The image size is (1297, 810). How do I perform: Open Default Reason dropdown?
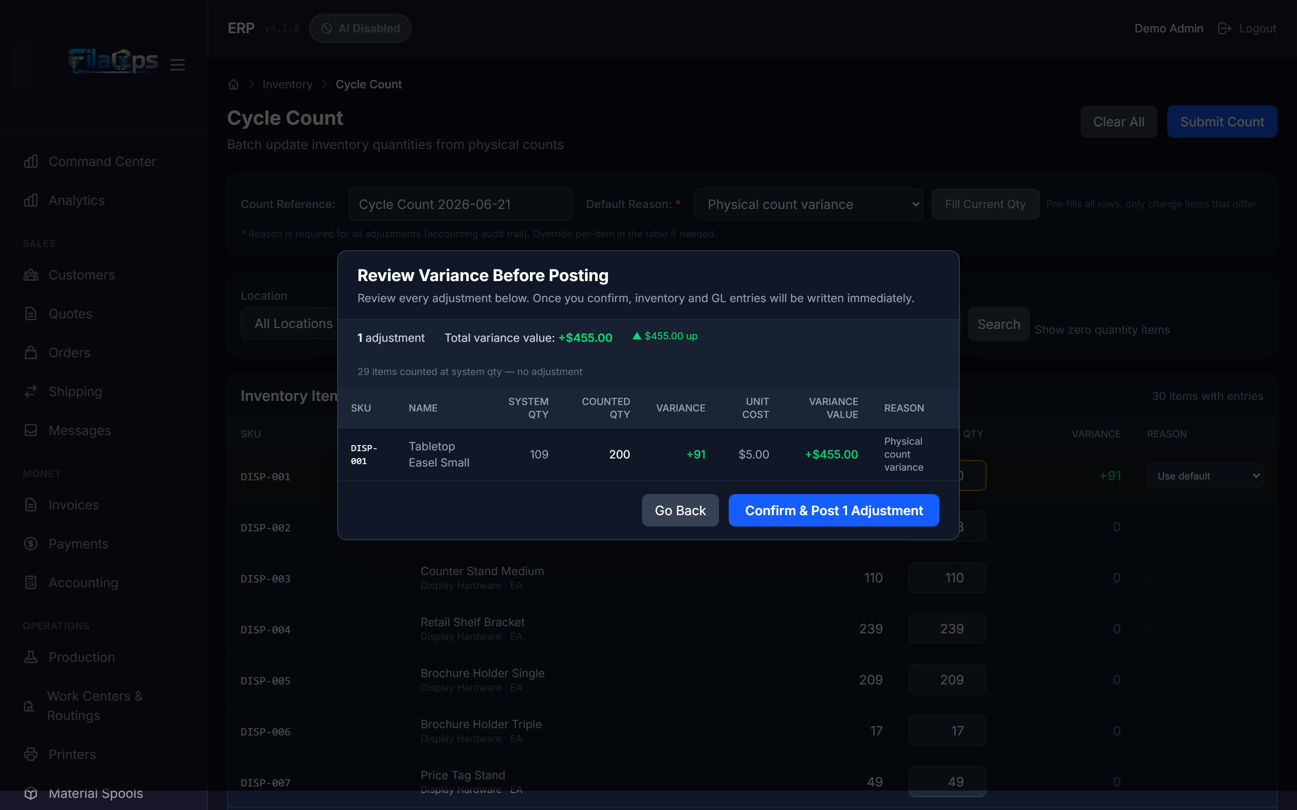[x=808, y=204]
